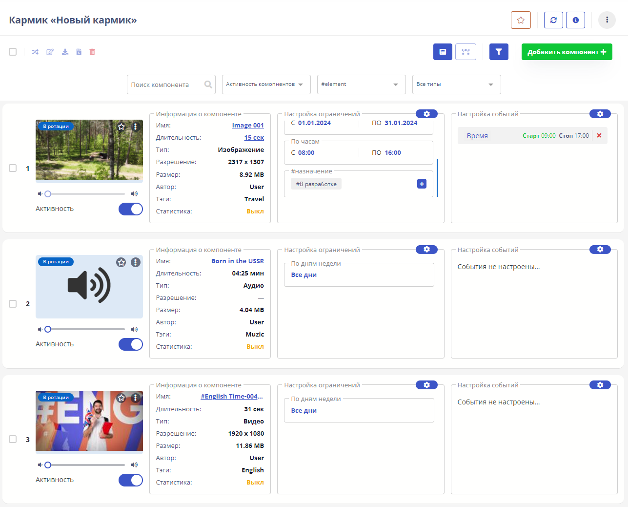
Task: Click the download icon in toolbar
Action: 65,52
